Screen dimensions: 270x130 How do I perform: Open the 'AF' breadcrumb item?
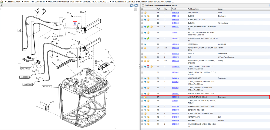click(73, 2)
